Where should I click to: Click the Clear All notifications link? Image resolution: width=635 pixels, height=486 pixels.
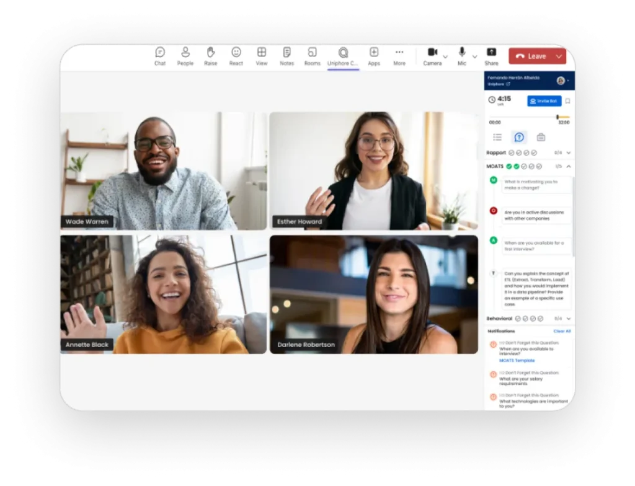(562, 331)
